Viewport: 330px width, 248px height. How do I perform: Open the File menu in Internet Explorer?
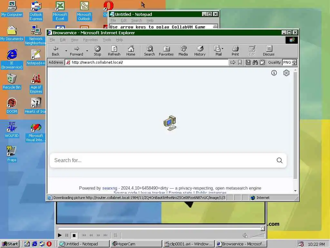52,40
